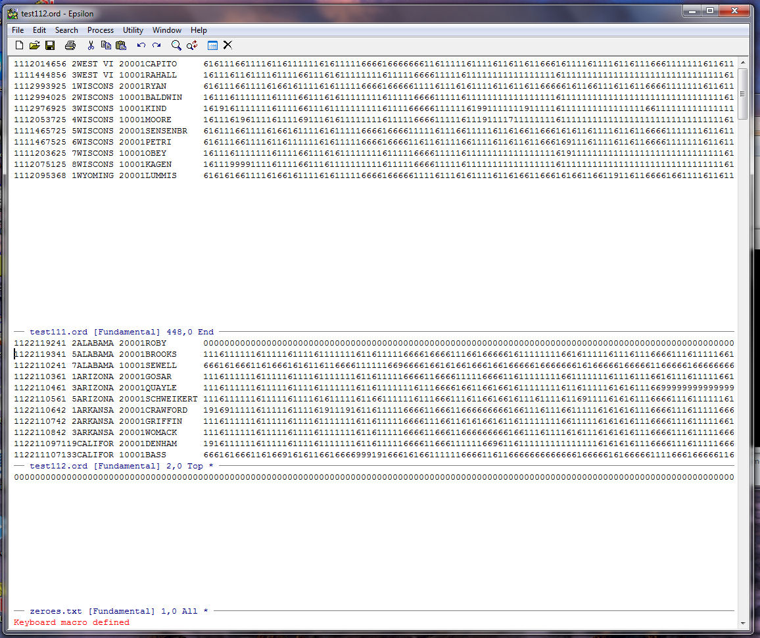Redo using the toolbar redo arrow
Image resolution: width=760 pixels, height=638 pixels.
[156, 45]
